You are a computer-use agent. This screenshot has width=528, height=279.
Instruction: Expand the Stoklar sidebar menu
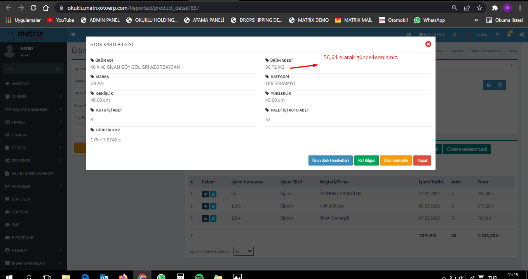(33, 135)
